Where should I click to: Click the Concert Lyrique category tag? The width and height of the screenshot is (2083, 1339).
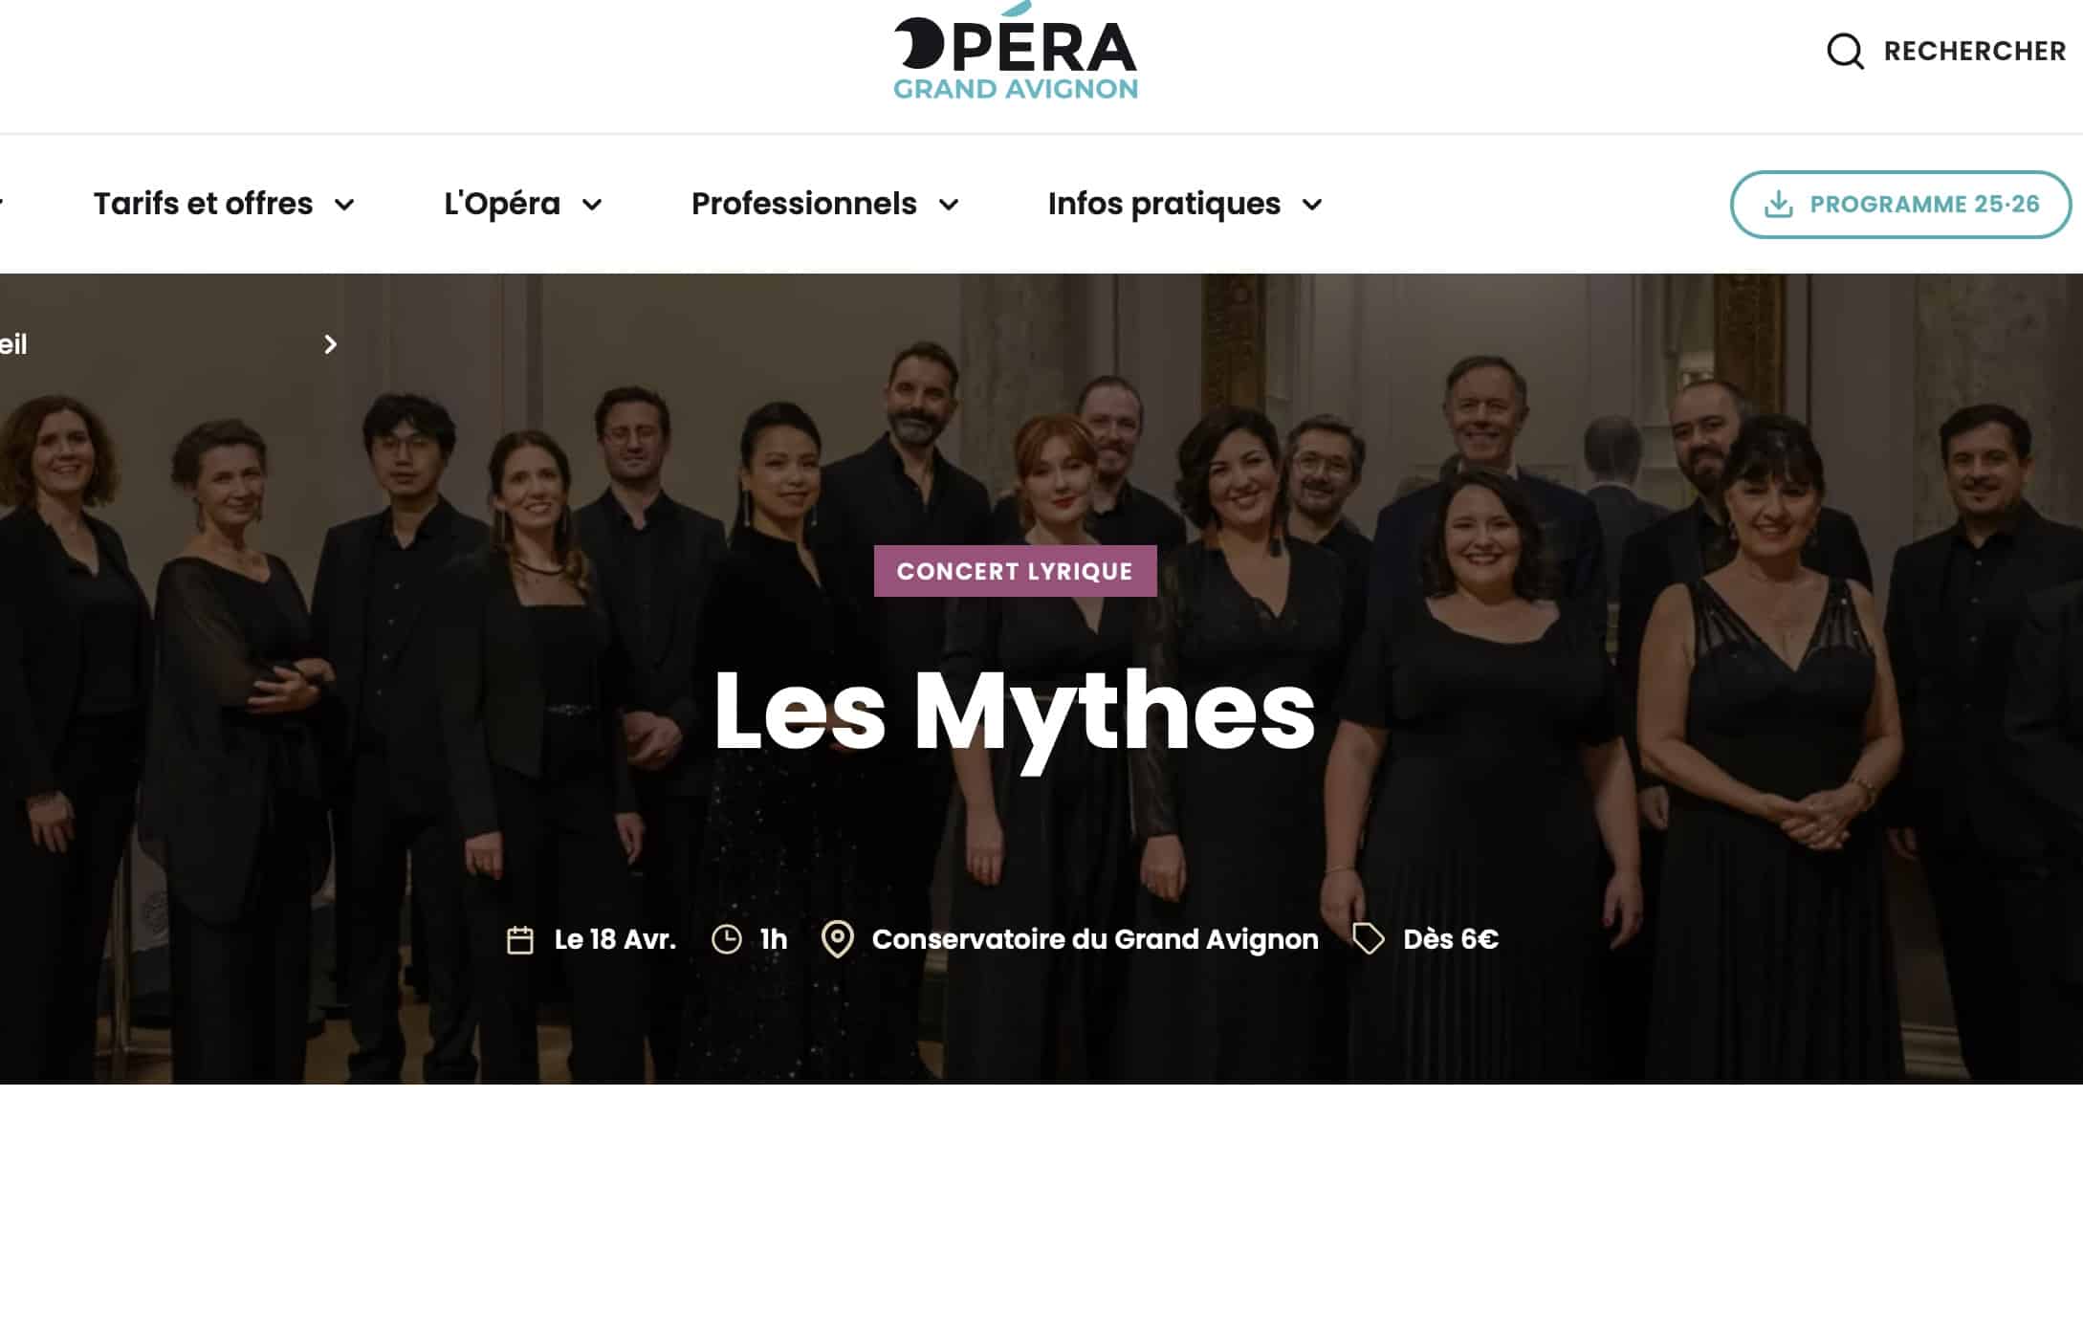1015,571
